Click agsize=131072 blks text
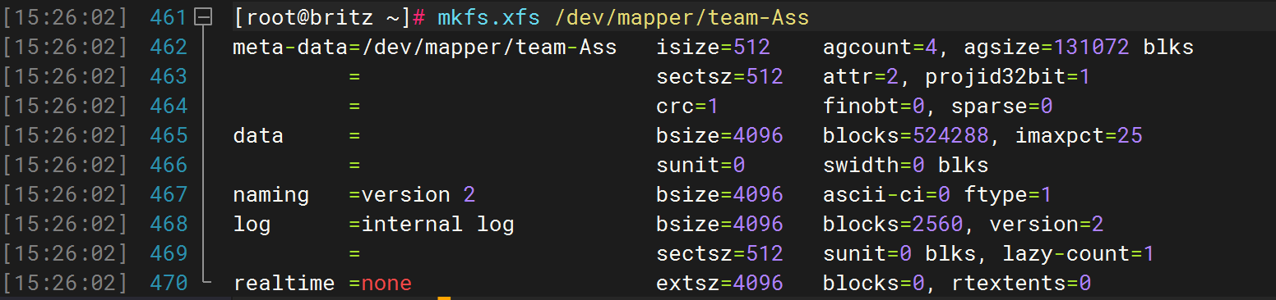The width and height of the screenshot is (1276, 300). tap(1079, 47)
